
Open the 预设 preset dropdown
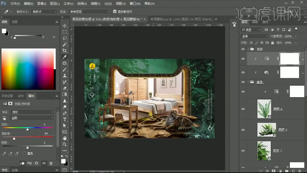pyautogui.click(x=32, y=112)
